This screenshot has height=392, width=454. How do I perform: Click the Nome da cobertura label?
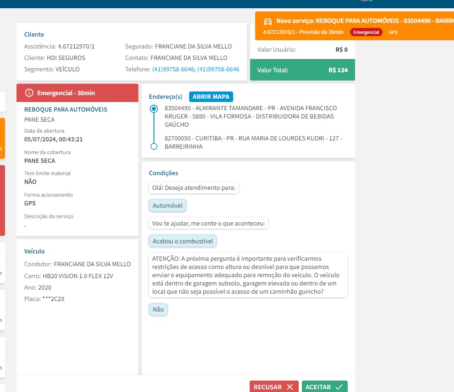click(x=47, y=152)
